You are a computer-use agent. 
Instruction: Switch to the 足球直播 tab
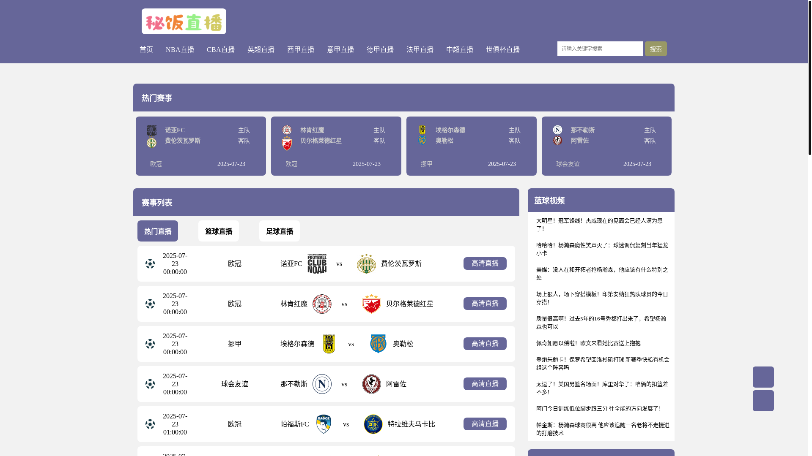(280, 231)
